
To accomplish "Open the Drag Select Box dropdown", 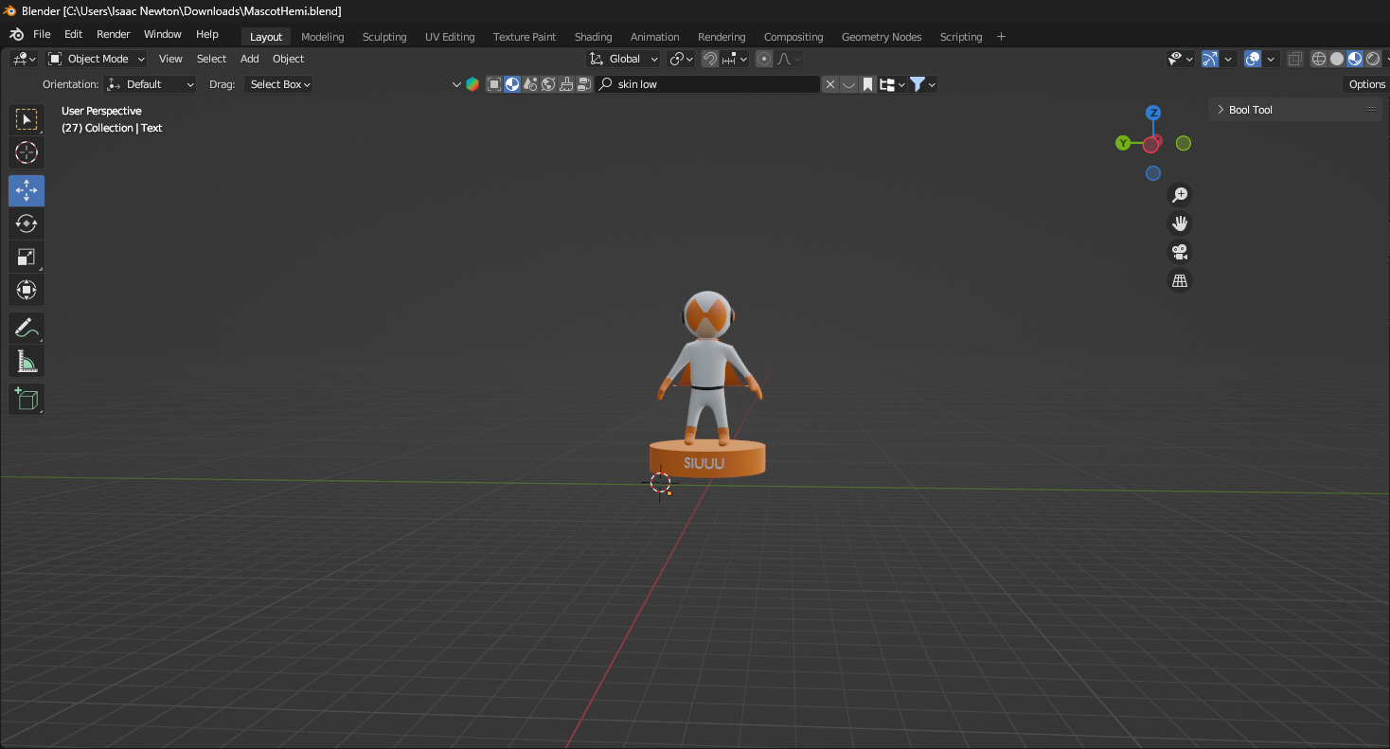I will point(279,84).
